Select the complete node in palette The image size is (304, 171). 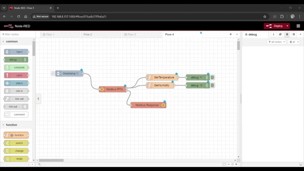(x=16, y=67)
